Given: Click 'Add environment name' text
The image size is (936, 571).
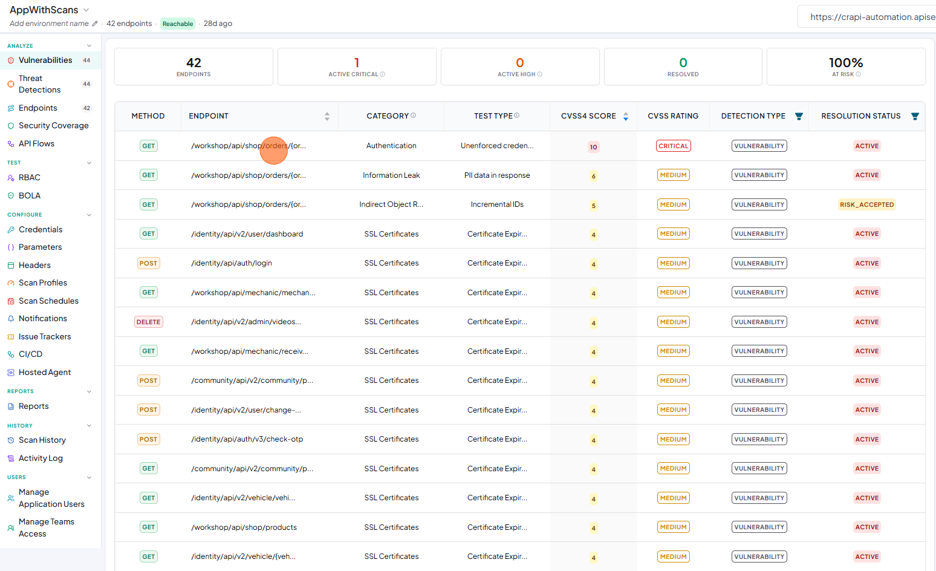Looking at the screenshot, I should [49, 24].
